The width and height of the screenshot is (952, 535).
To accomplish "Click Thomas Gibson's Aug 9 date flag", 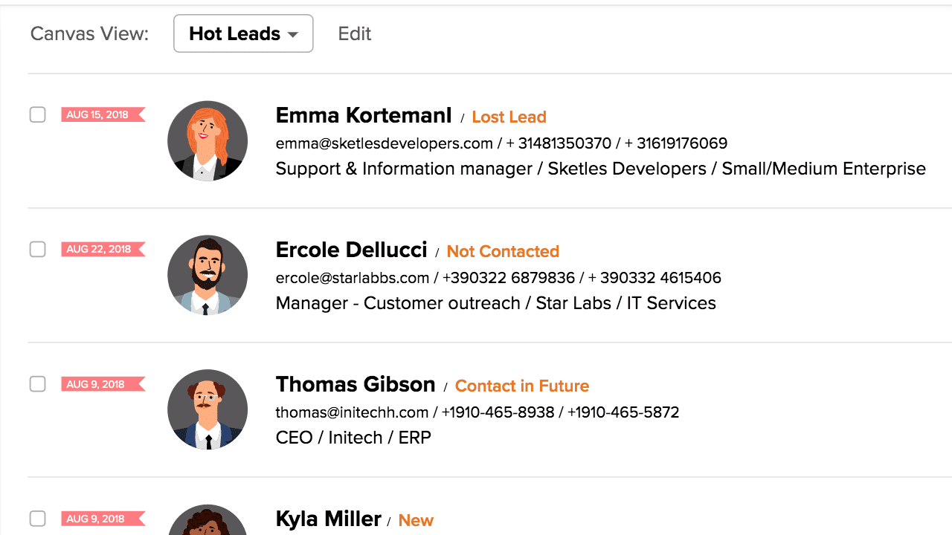I will tap(102, 384).
